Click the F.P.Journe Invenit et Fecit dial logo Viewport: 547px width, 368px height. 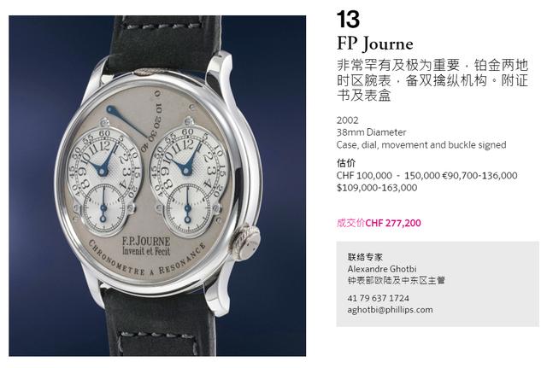tap(146, 246)
